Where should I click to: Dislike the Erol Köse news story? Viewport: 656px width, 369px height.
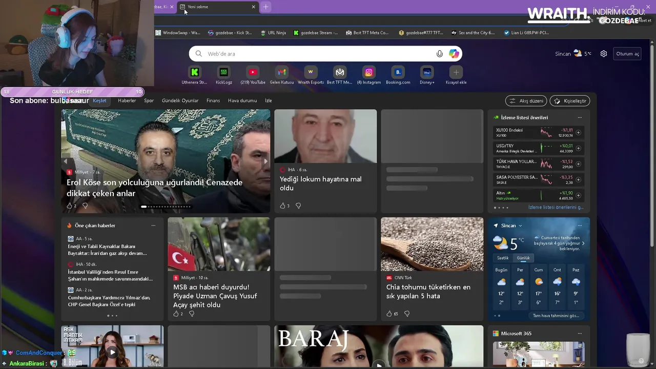tap(85, 206)
